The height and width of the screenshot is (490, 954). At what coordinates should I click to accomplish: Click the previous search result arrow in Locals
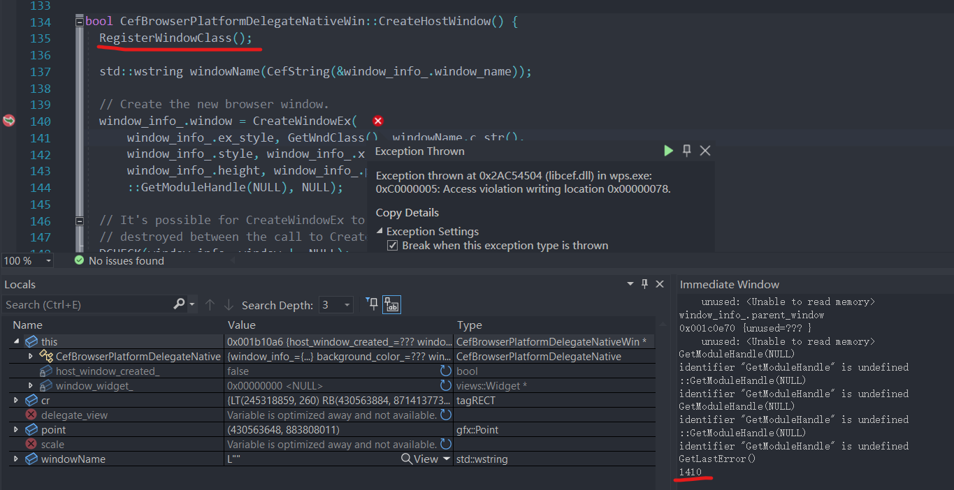click(210, 304)
